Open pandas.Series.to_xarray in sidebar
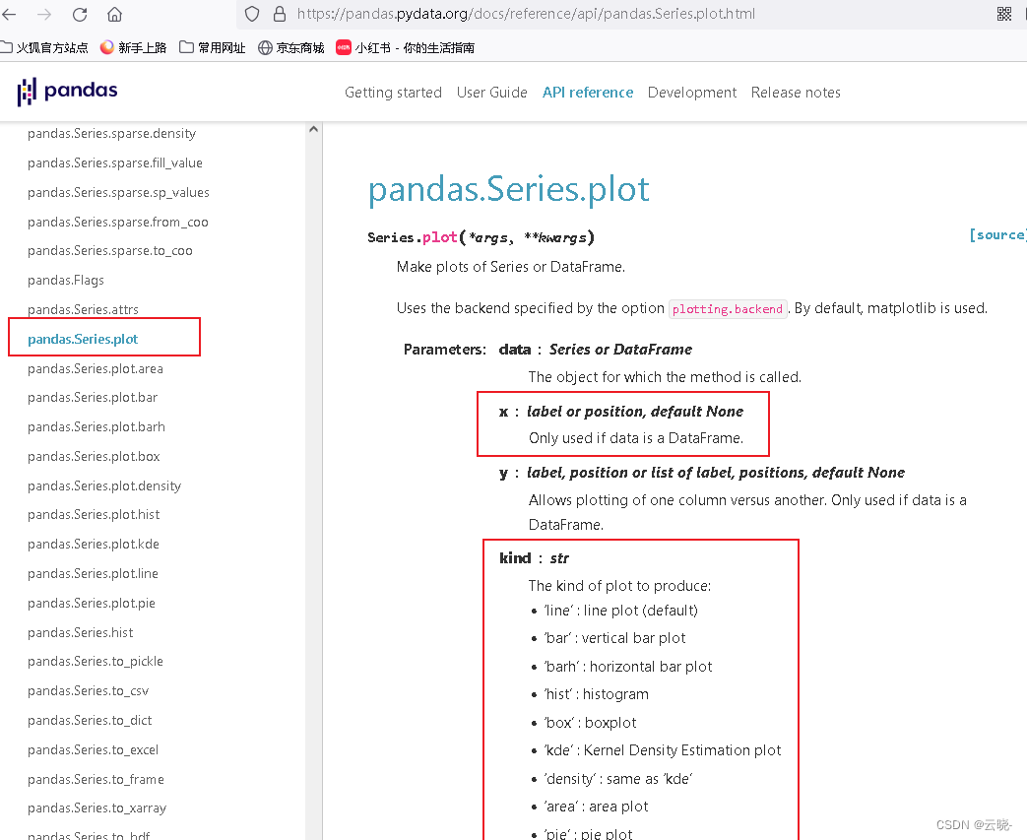 pyautogui.click(x=96, y=808)
